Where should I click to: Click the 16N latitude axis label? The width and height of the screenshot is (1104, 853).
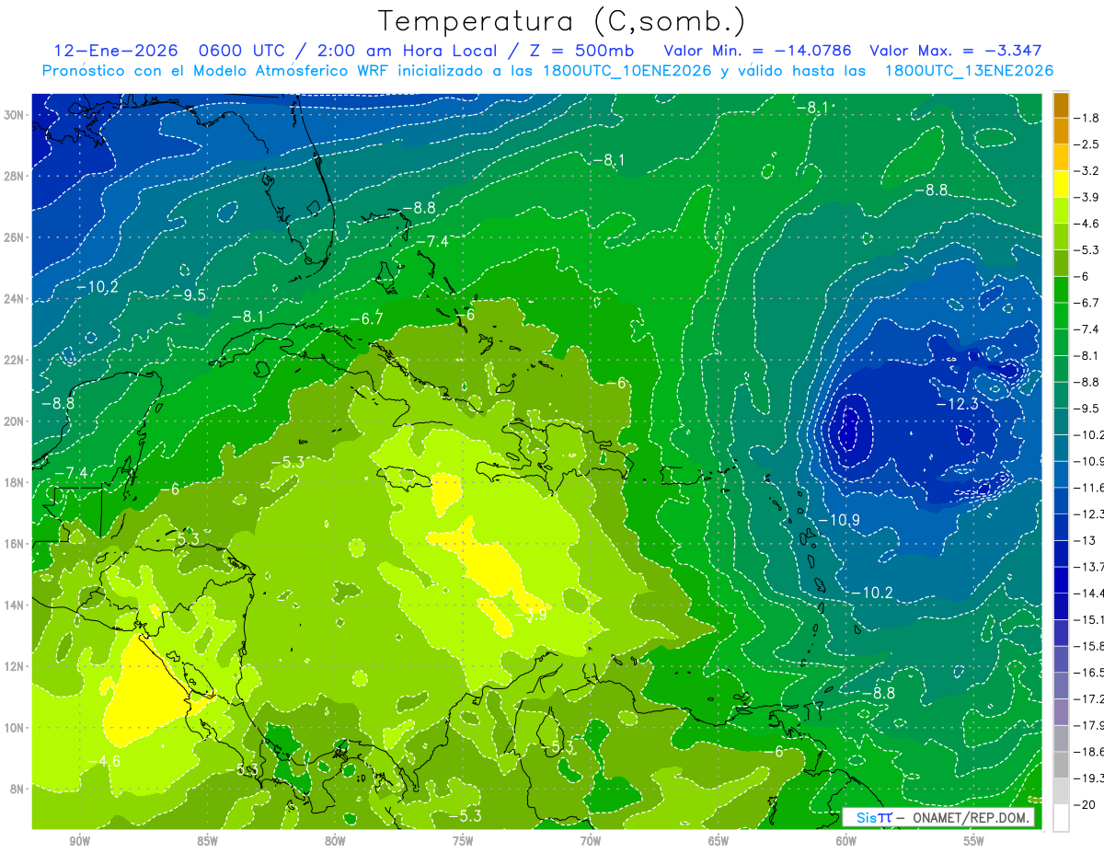(x=15, y=544)
